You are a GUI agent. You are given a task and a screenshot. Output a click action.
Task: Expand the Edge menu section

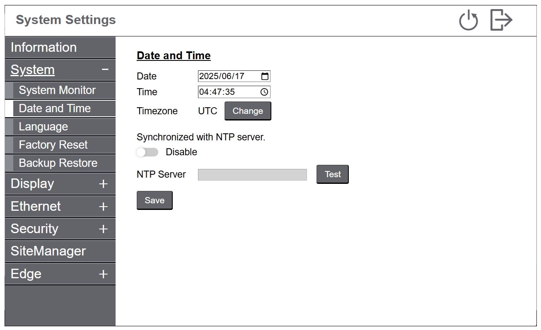pos(103,274)
